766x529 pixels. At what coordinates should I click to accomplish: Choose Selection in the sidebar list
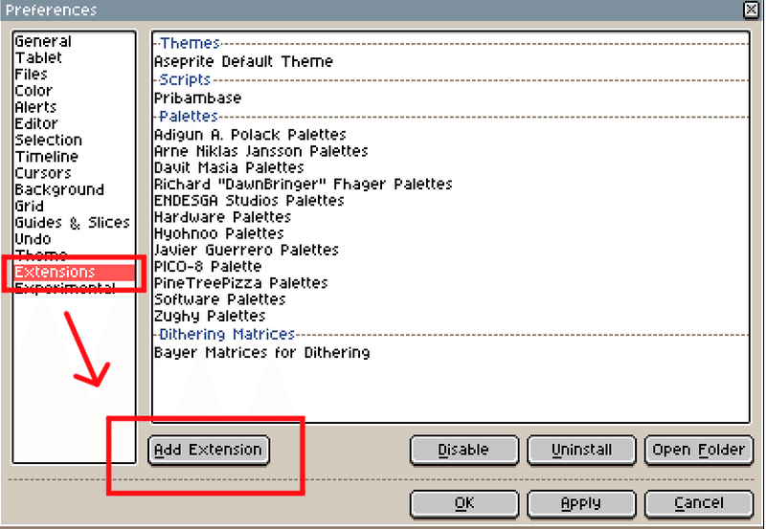click(75, 141)
